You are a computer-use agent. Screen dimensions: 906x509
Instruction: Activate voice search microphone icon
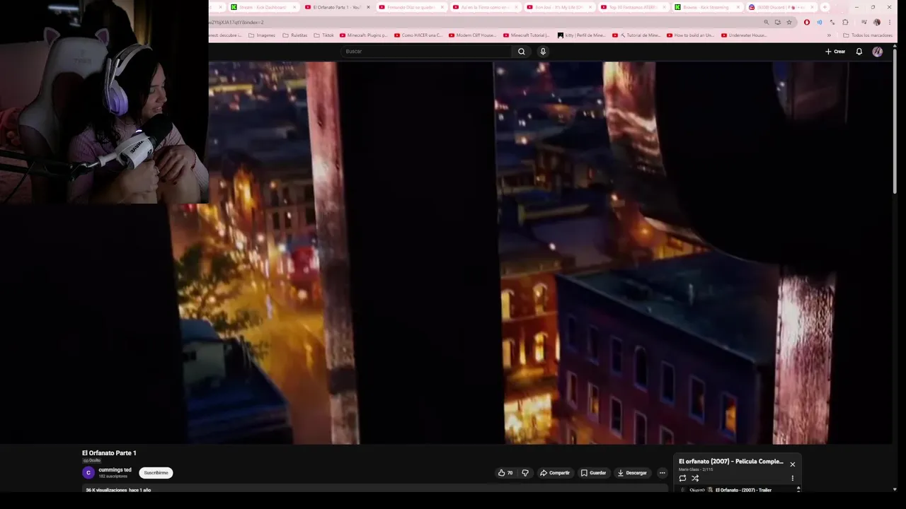click(x=543, y=52)
